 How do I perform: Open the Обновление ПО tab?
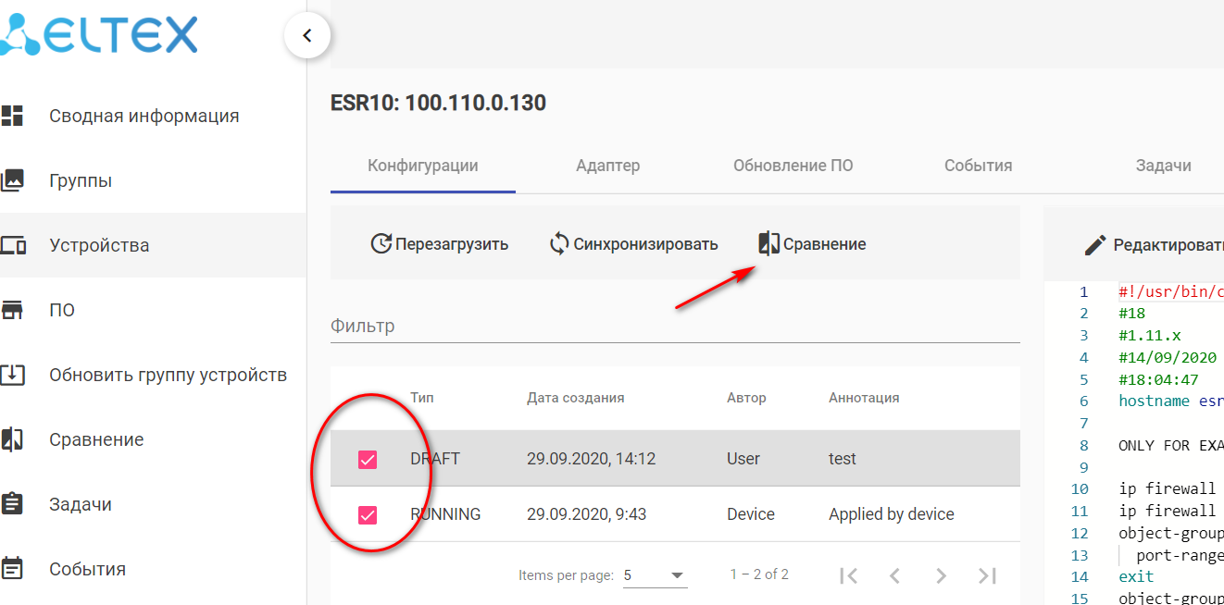(x=793, y=166)
